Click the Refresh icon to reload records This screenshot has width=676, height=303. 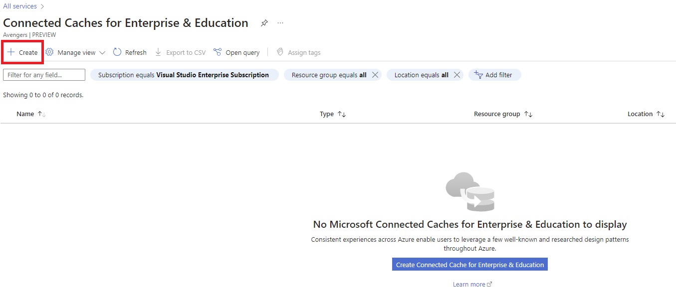[x=118, y=52]
